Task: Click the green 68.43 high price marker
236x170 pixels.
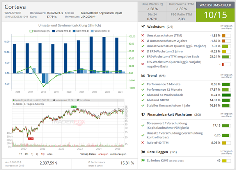Action: [x=74, y=107]
